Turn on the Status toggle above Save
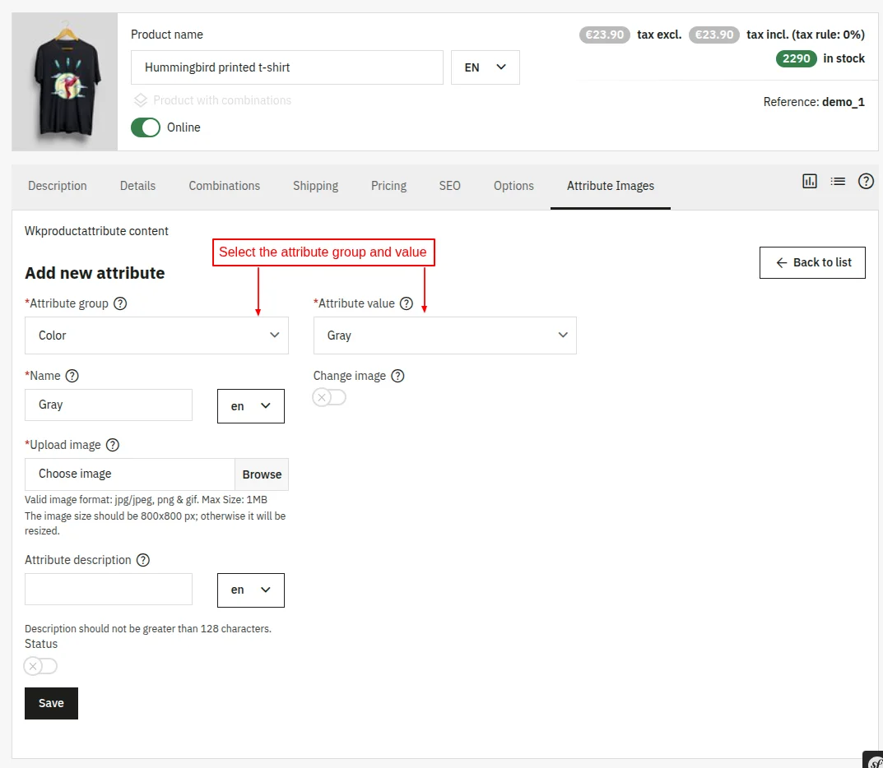This screenshot has height=768, width=883. (x=40, y=665)
